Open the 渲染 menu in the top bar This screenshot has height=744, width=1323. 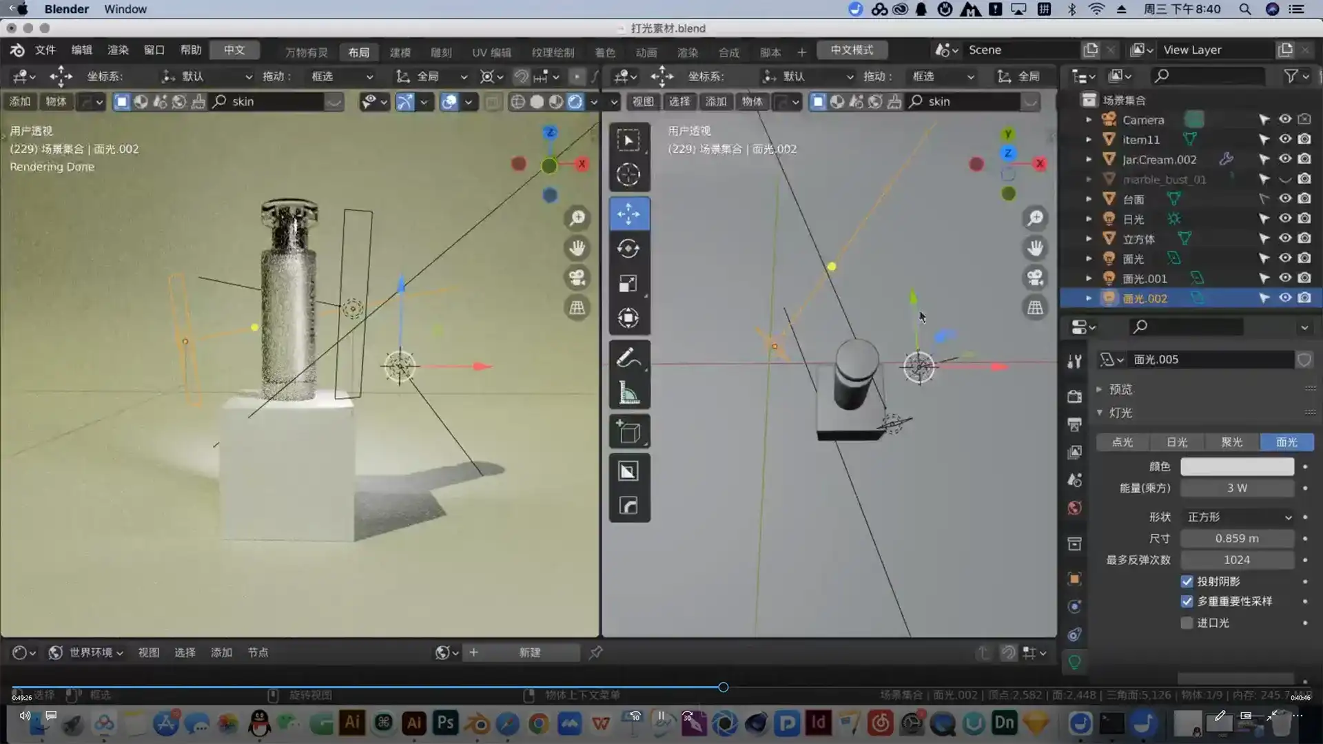click(x=117, y=49)
